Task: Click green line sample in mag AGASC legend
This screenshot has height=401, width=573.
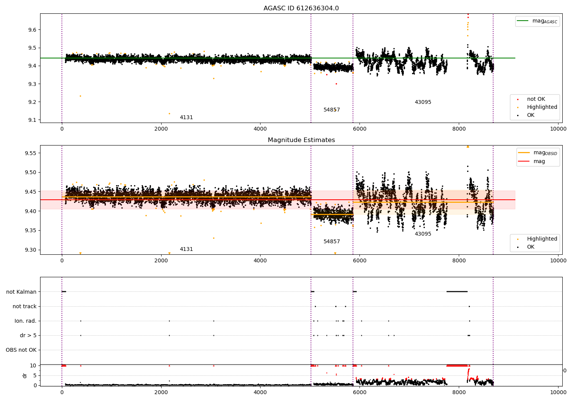Action: pyautogui.click(x=523, y=21)
